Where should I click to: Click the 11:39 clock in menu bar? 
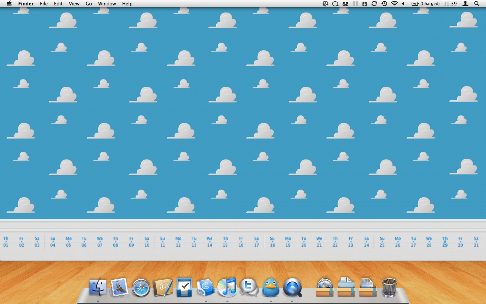point(450,4)
